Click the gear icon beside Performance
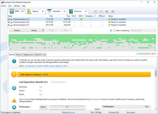The width and height of the screenshot is (158, 114). [14, 107]
